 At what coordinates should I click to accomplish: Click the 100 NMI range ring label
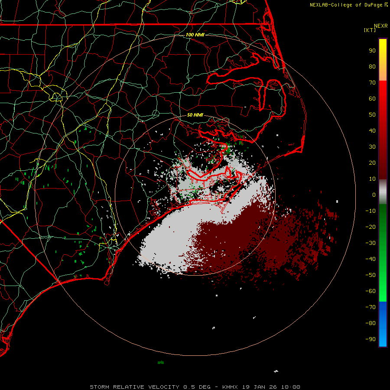195,35
